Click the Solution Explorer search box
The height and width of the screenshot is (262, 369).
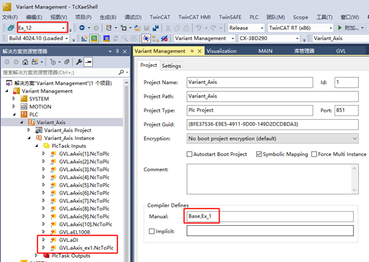pyautogui.click(x=60, y=72)
